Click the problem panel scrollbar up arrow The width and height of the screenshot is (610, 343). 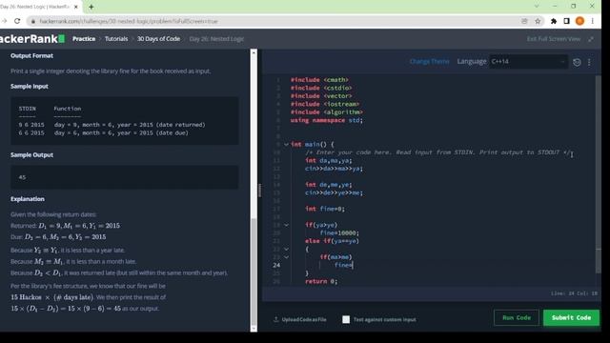click(254, 52)
